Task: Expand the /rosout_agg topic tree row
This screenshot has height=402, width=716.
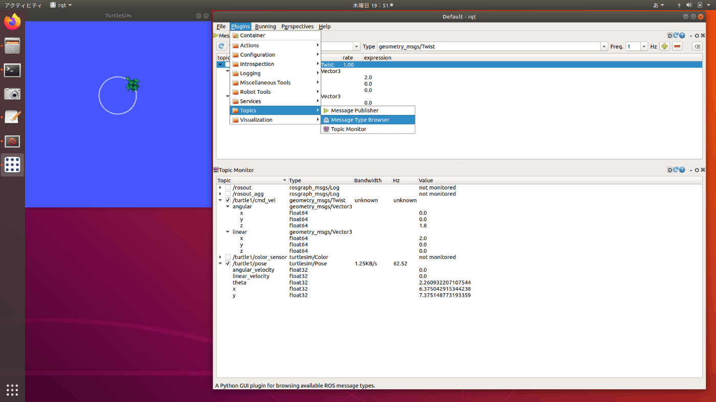Action: click(x=220, y=194)
